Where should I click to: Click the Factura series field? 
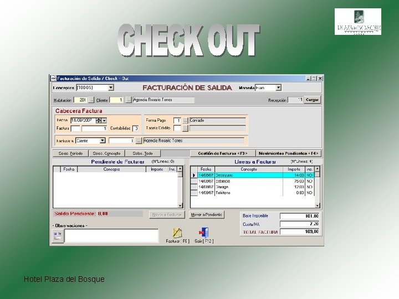(x=75, y=128)
